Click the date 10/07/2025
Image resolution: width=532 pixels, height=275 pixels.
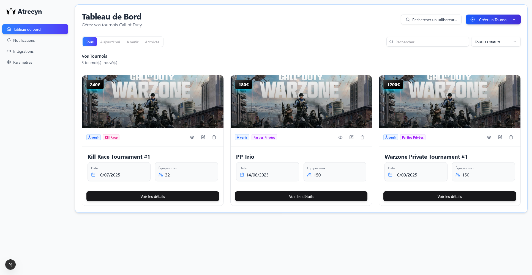[109, 175]
